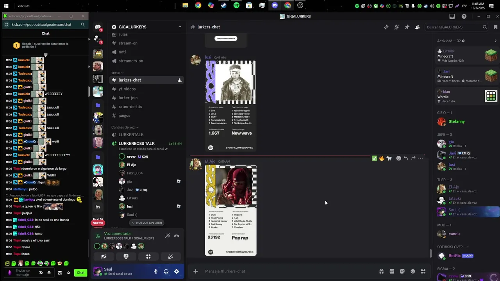Open the bs server icon in the Discord server list
Image resolution: width=500 pixels, height=281 pixels.
(98, 207)
